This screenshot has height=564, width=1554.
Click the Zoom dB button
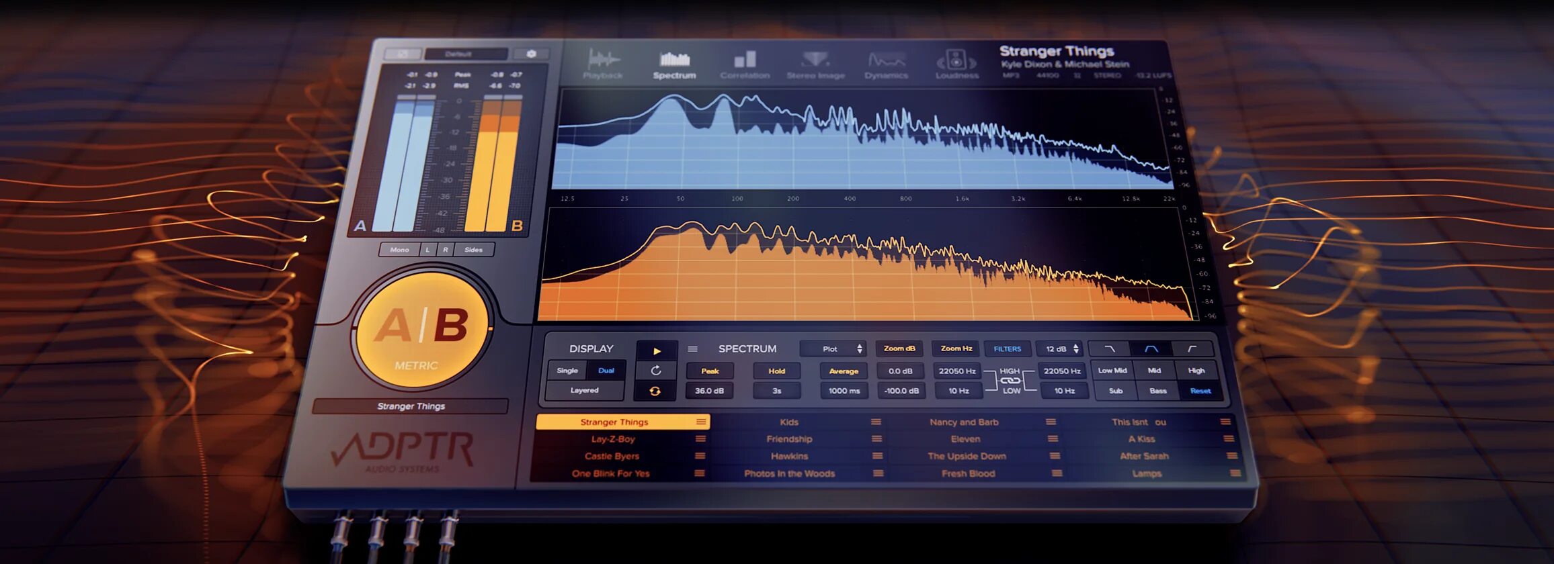pos(899,348)
